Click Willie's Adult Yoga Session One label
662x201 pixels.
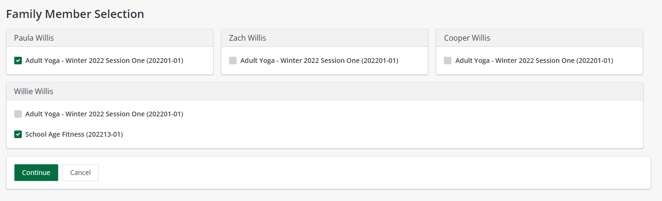tap(104, 114)
